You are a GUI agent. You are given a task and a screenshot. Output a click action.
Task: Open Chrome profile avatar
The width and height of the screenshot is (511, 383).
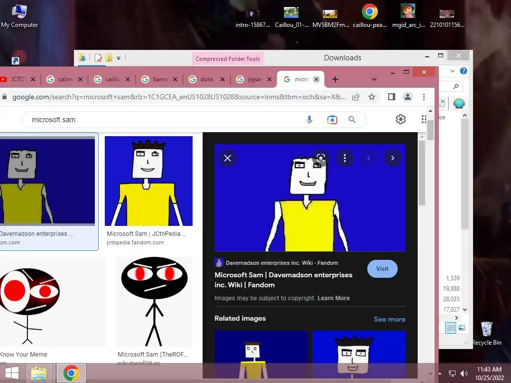click(x=408, y=97)
